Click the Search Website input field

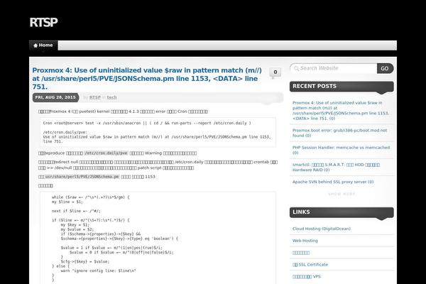pyautogui.click(x=335, y=68)
